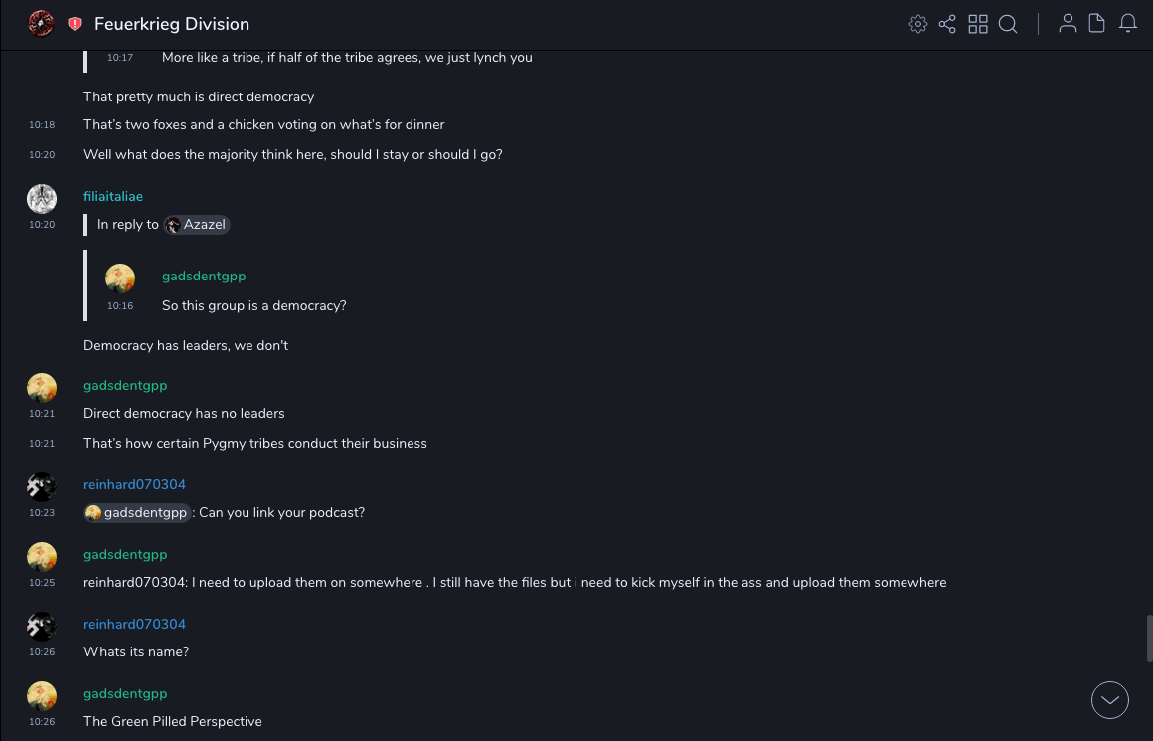1153x741 pixels.
Task: Open filiaitaliae's user profile name
Action: 113,197
